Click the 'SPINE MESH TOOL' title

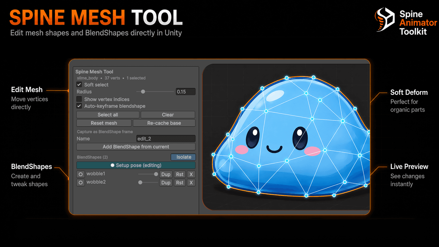point(96,18)
